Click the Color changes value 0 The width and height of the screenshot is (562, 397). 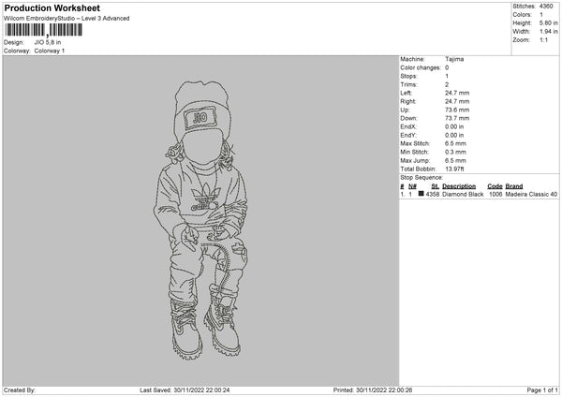pos(447,67)
